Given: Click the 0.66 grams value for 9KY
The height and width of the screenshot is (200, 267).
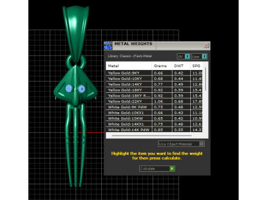Looking at the screenshot, I should [162, 73].
